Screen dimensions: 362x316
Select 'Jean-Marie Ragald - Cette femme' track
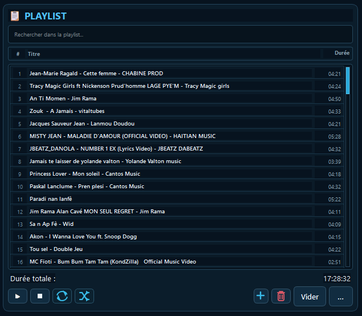pyautogui.click(x=177, y=74)
